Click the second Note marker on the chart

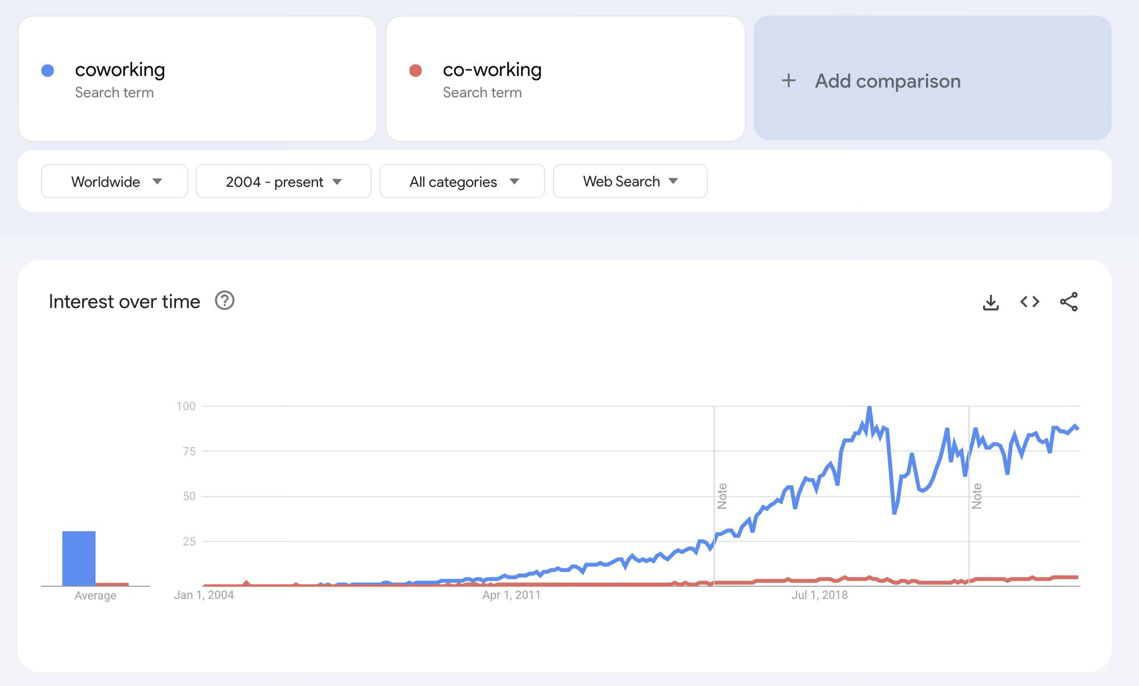pos(977,496)
